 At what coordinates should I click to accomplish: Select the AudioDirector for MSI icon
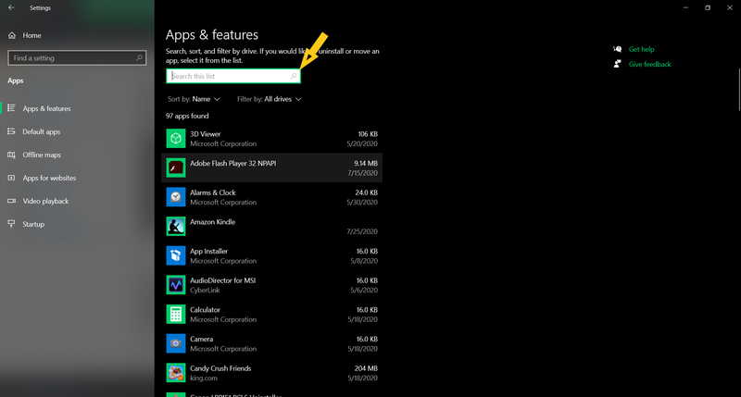[176, 285]
